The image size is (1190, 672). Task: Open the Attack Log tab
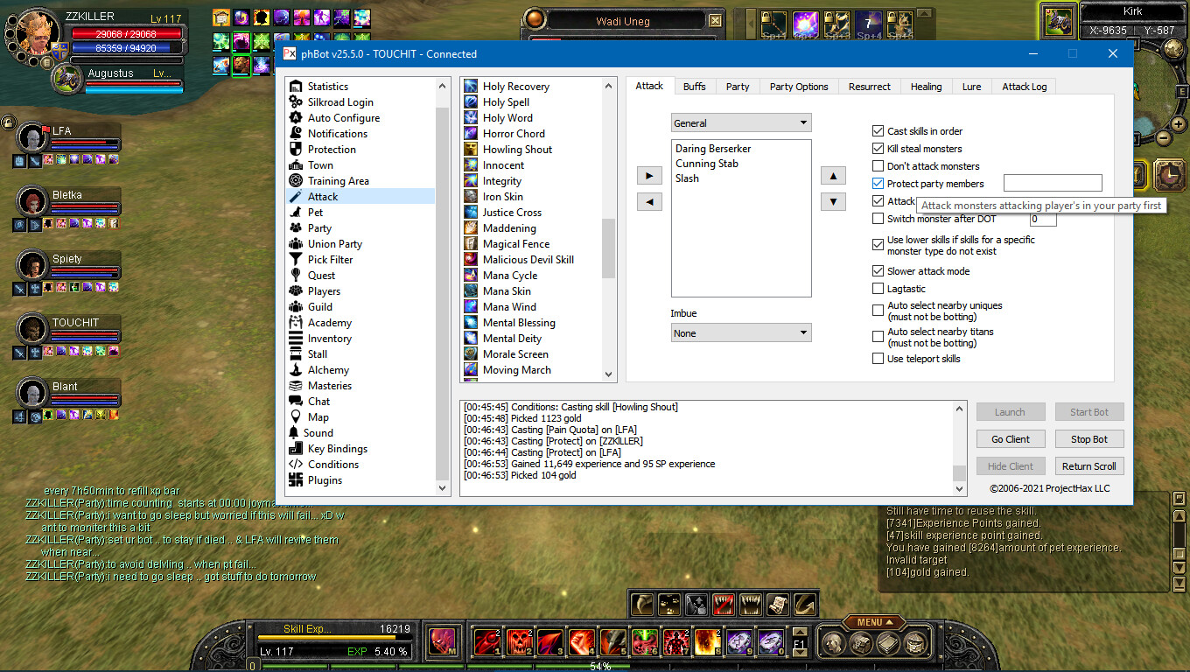click(1024, 87)
